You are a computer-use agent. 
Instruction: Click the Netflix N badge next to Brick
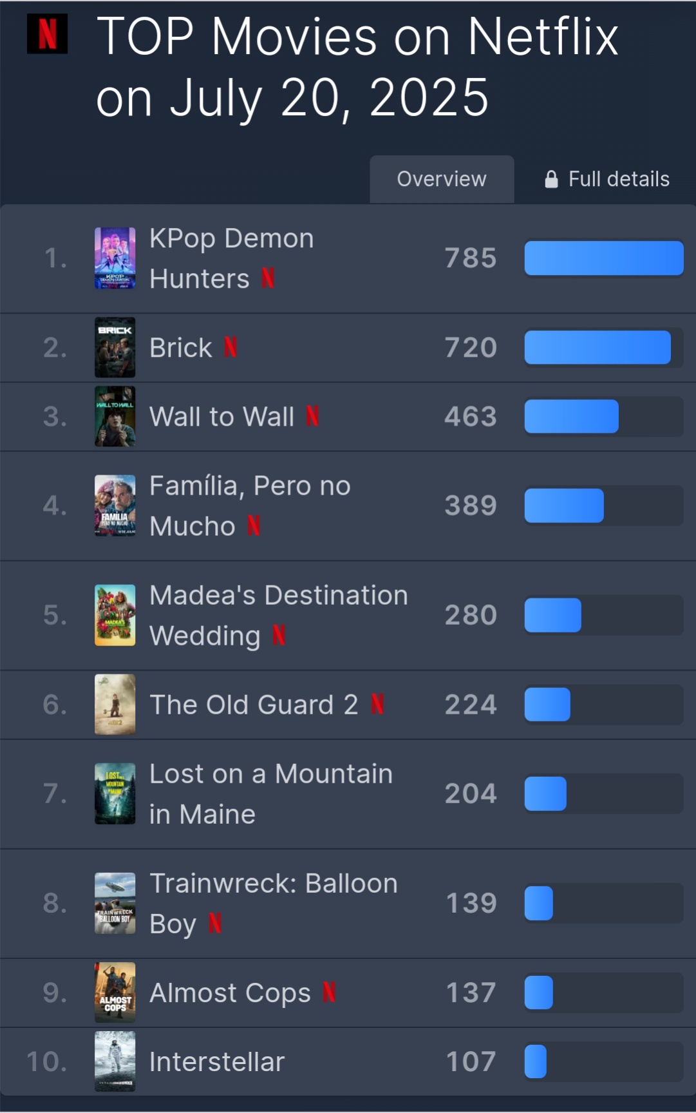tap(230, 347)
